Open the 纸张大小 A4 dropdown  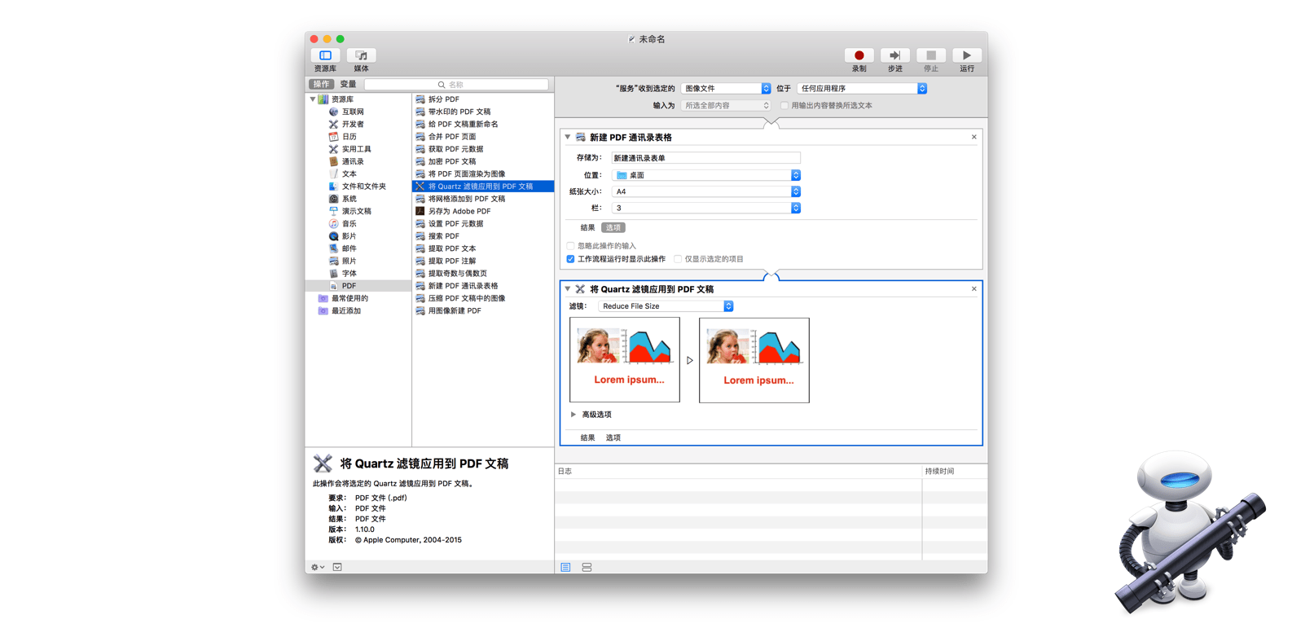[705, 191]
